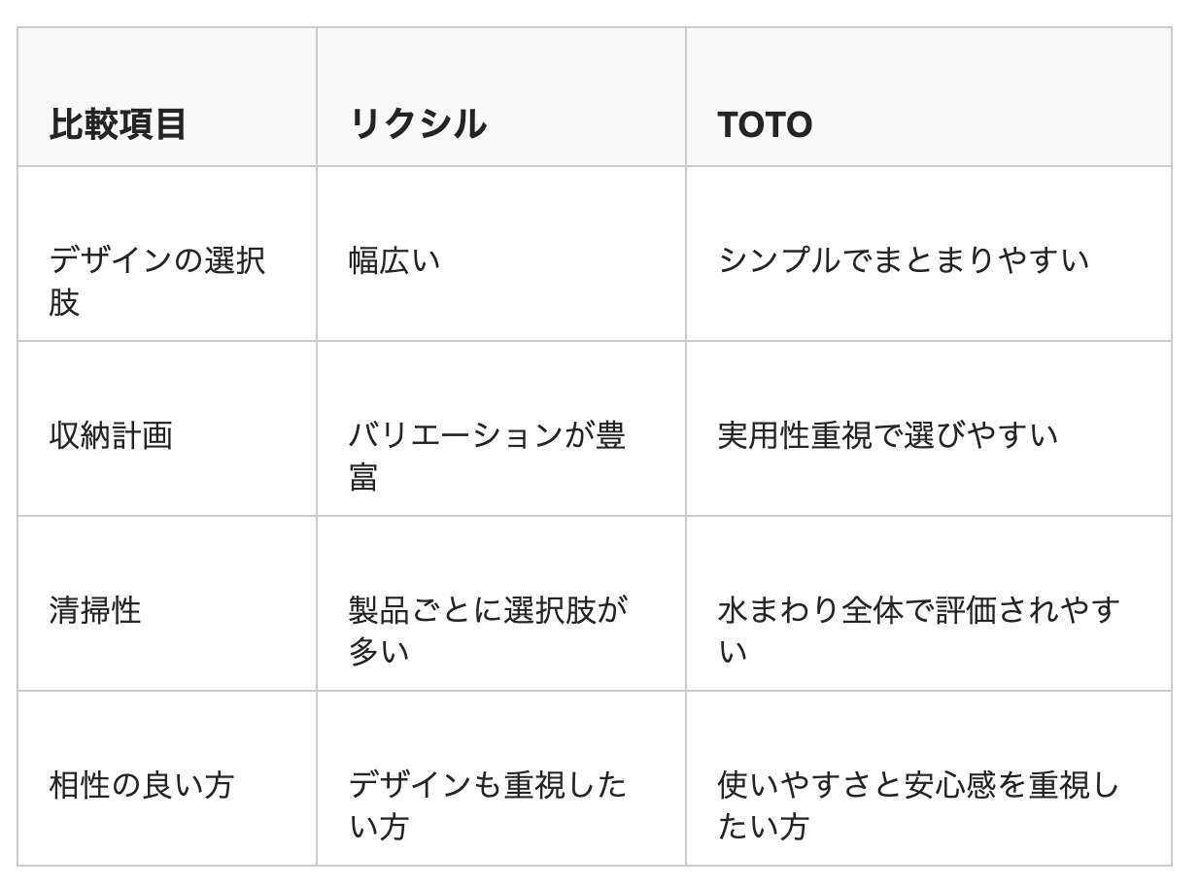Click the バリエーションが豊富 cell

(501, 428)
